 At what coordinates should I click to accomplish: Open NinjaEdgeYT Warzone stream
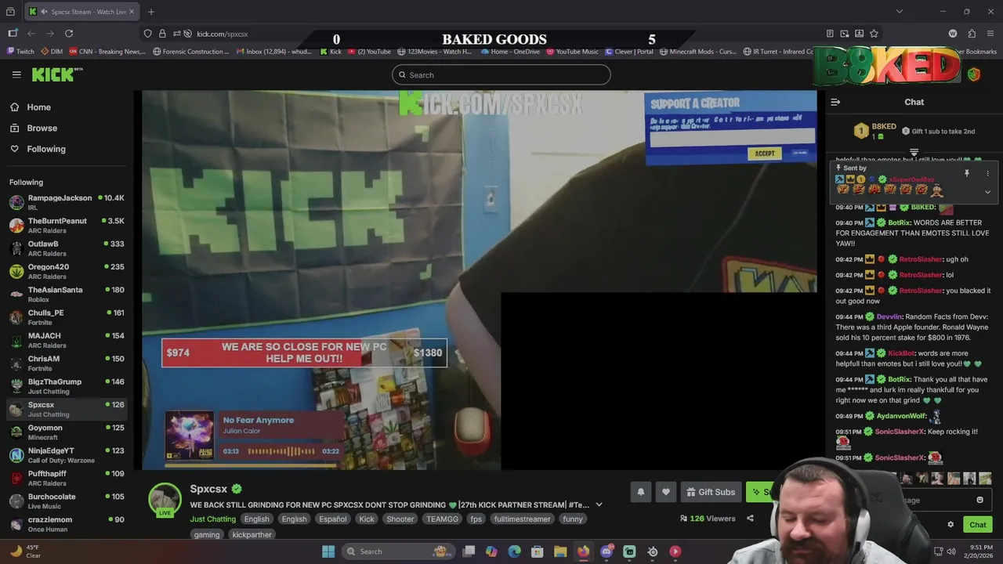(x=67, y=455)
